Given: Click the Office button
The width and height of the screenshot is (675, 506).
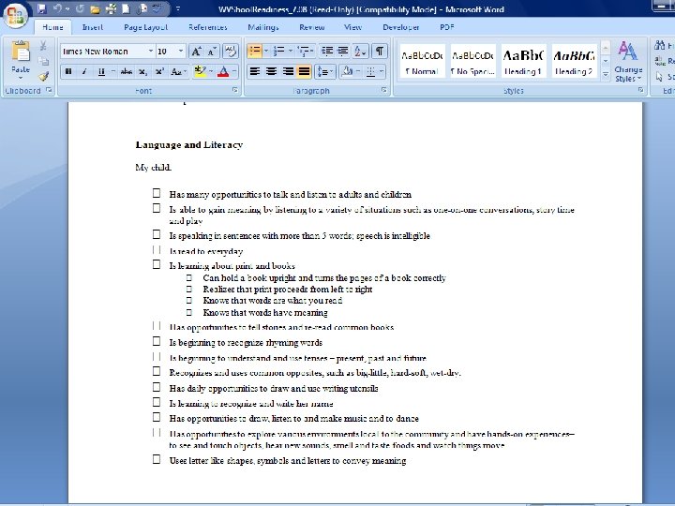Looking at the screenshot, I should [16, 16].
